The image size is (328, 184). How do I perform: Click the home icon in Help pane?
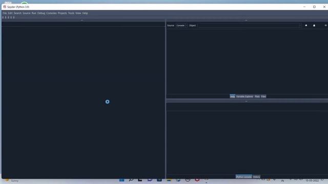click(x=306, y=26)
